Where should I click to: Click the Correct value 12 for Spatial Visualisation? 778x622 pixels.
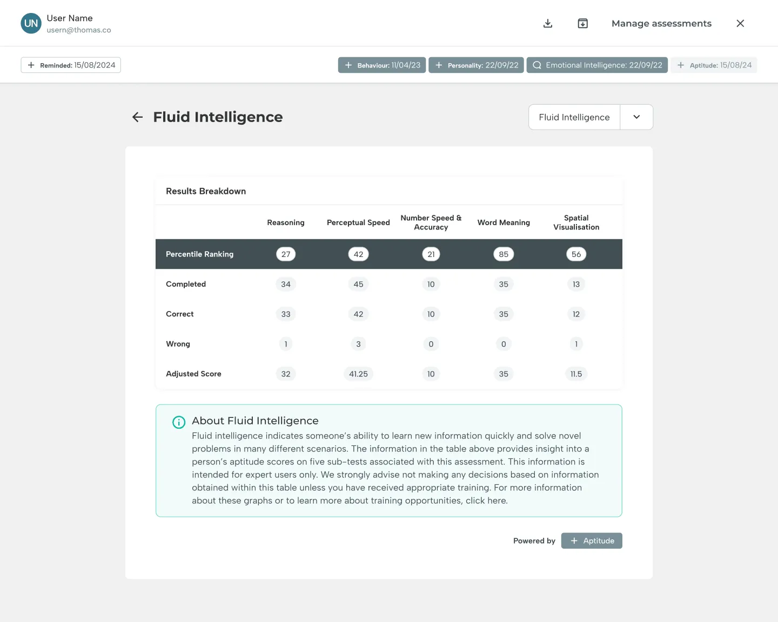[x=576, y=314]
